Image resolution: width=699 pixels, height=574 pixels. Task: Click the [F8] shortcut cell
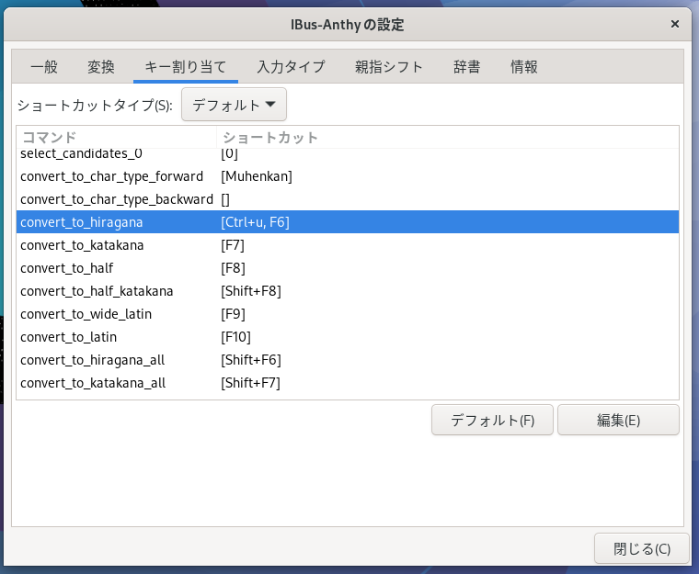[233, 268]
